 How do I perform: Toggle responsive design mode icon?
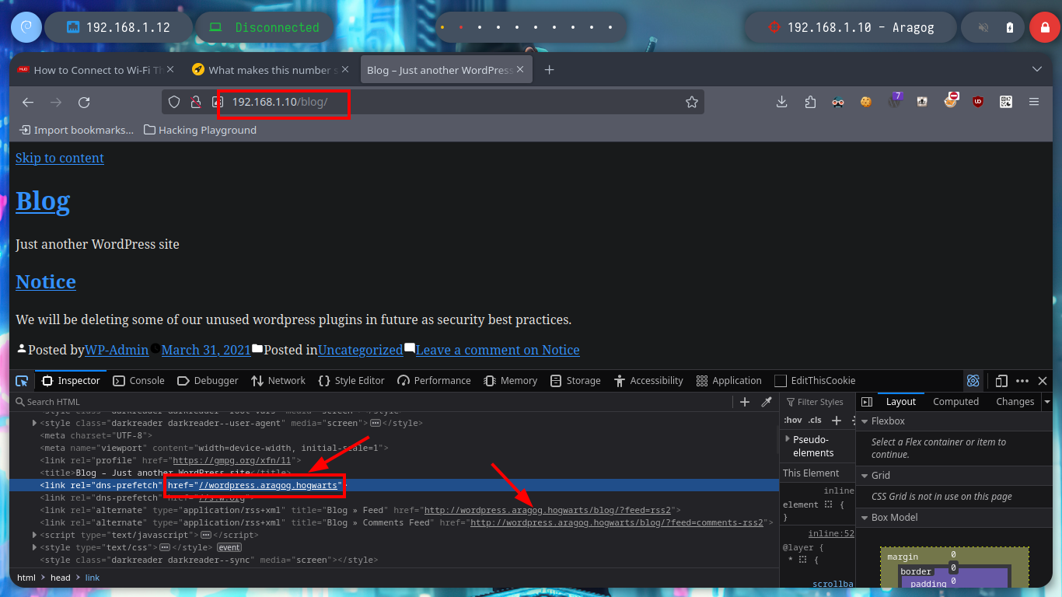tap(1001, 381)
